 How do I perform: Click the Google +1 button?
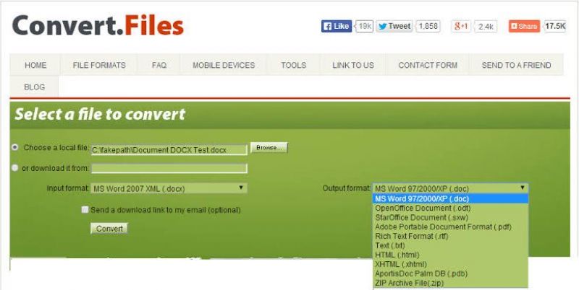tap(461, 26)
